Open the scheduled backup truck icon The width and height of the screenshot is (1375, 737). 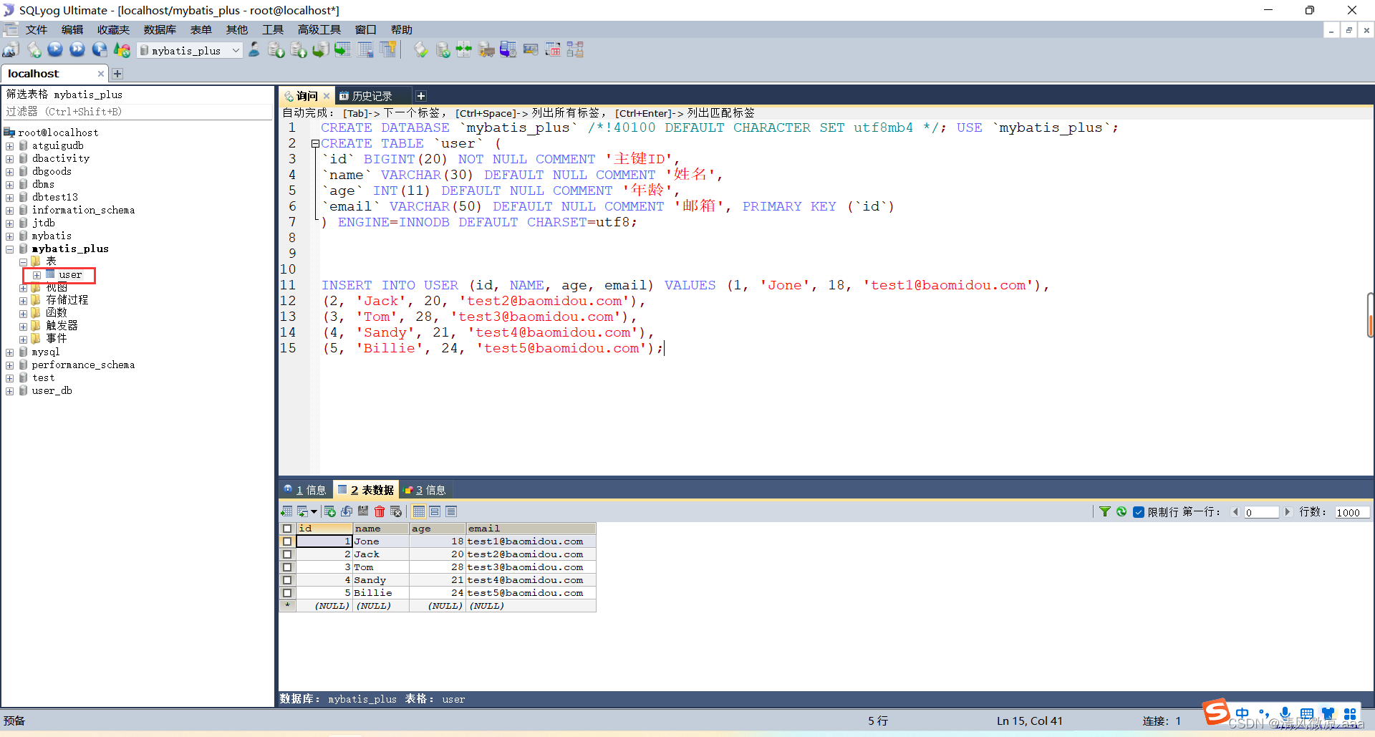486,49
